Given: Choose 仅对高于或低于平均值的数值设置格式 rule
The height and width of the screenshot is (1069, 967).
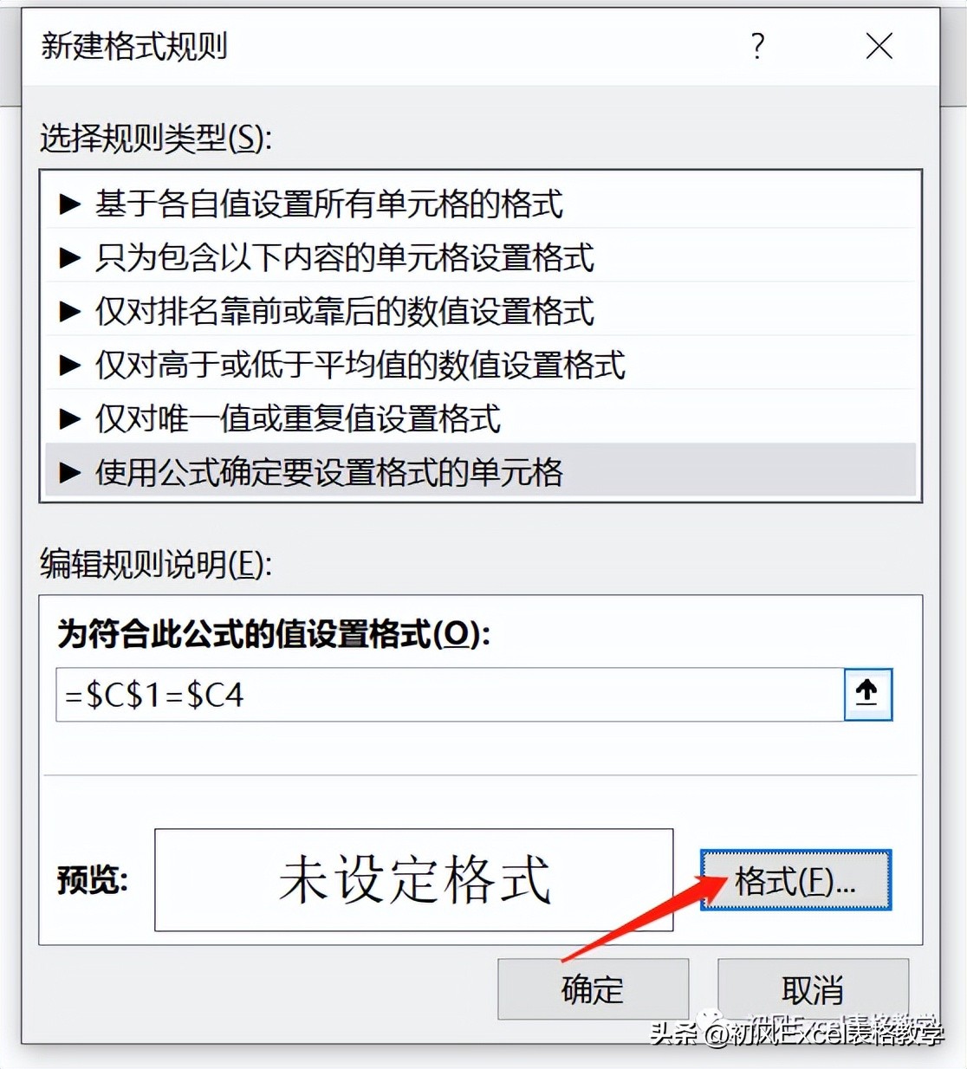Looking at the screenshot, I should [x=481, y=366].
